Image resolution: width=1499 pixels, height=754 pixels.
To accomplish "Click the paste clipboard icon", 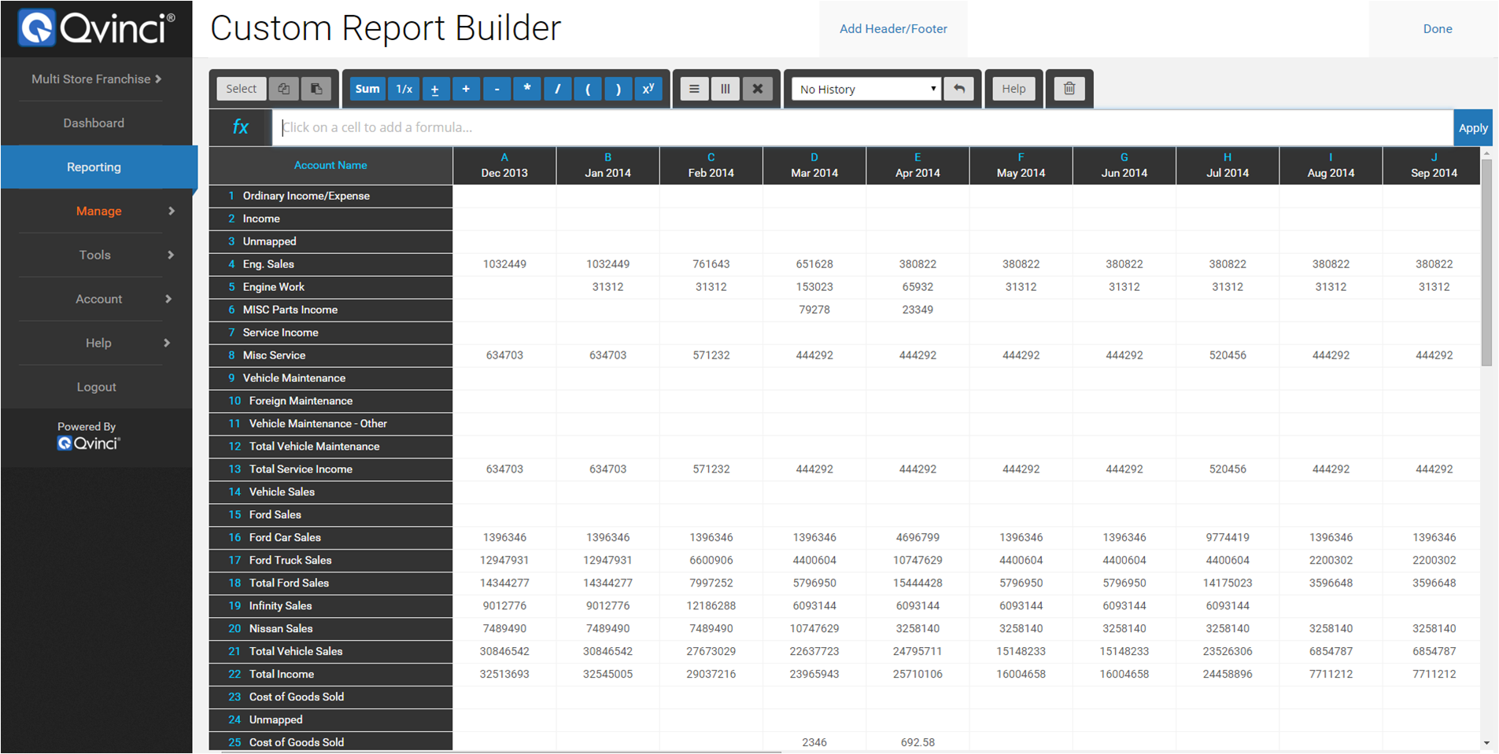I will click(x=316, y=89).
